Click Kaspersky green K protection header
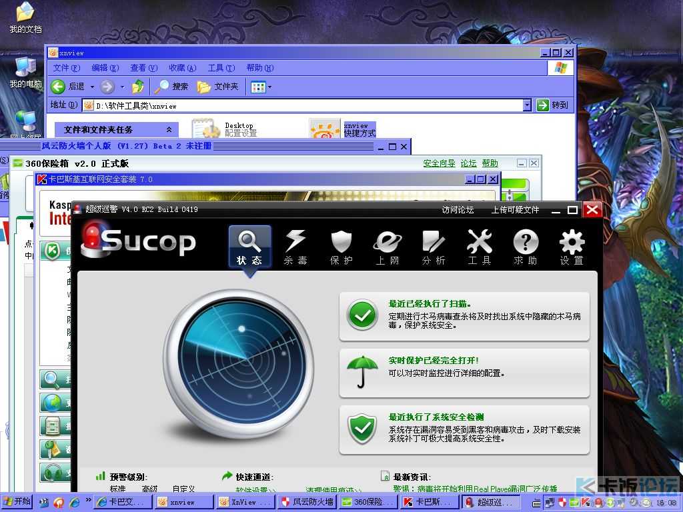The image size is (683, 512). point(56,251)
